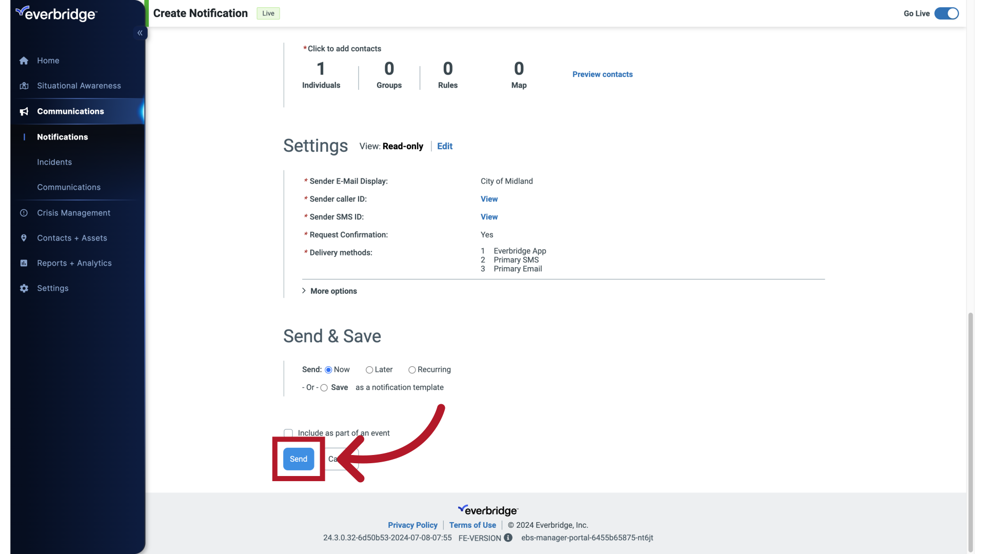The image size is (985, 554).
Task: Disable the Go Live toggle
Action: pyautogui.click(x=946, y=13)
